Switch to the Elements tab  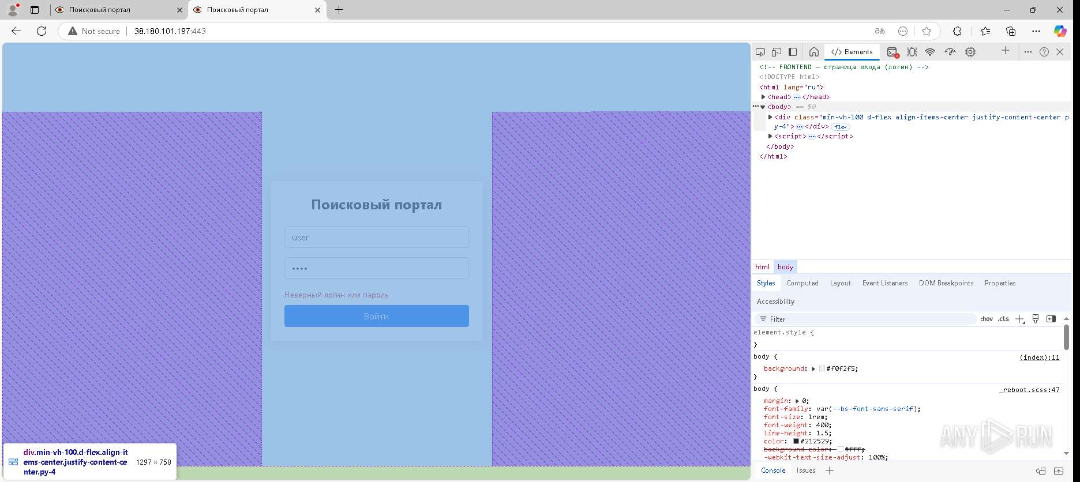tap(852, 52)
